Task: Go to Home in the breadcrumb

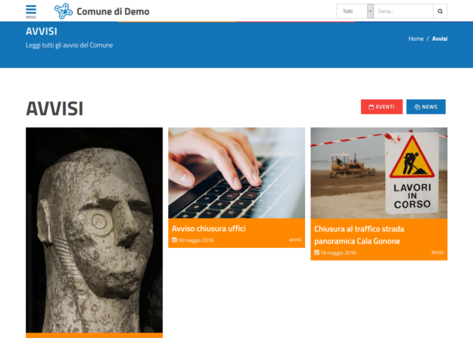Action: [415, 39]
